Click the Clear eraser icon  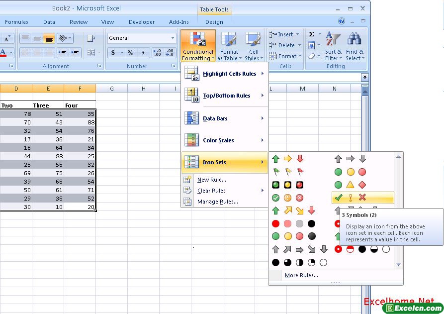click(311, 56)
